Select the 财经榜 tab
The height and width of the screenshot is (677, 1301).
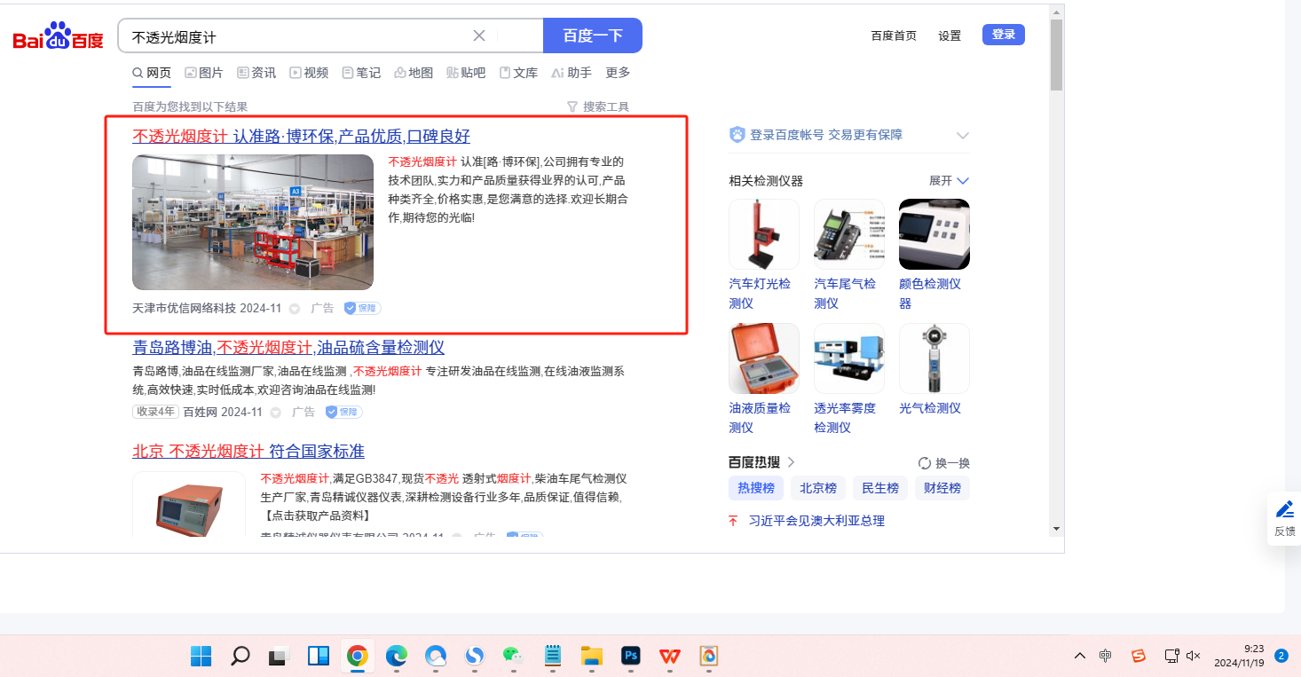click(x=942, y=488)
